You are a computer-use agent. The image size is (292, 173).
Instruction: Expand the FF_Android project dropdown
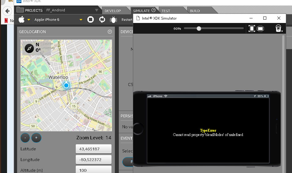[x=97, y=10]
